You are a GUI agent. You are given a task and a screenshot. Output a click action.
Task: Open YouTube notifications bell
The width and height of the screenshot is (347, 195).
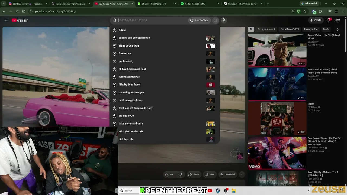[329, 20]
